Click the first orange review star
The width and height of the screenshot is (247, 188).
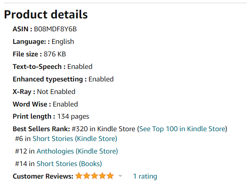coord(79,176)
